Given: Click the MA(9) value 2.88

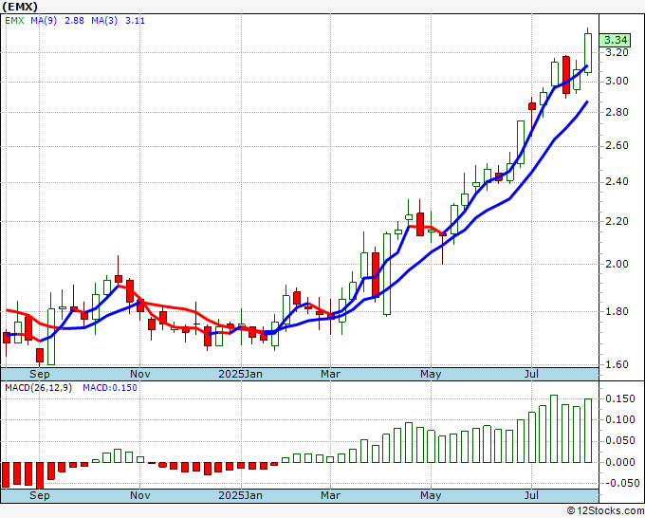Looking at the screenshot, I should (x=74, y=21).
